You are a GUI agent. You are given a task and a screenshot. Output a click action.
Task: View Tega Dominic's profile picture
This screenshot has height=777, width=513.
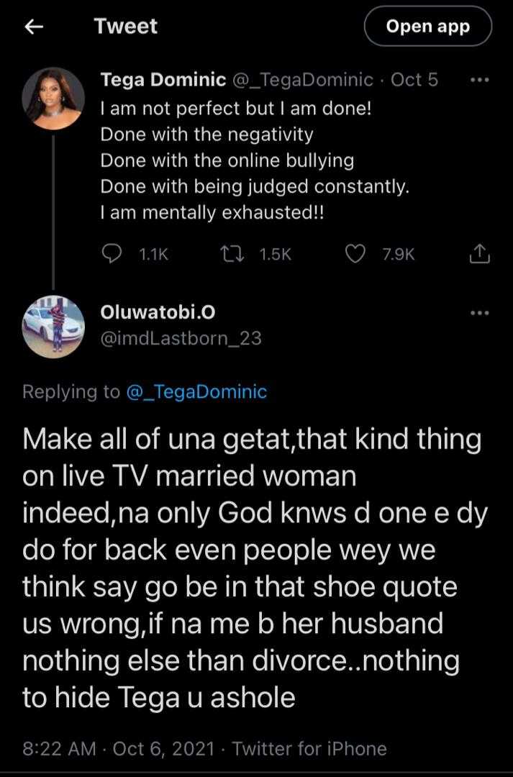point(55,97)
